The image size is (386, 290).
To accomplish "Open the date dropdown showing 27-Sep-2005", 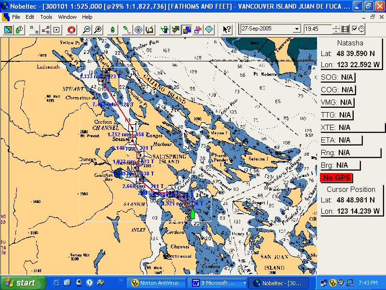I will click(297, 29).
